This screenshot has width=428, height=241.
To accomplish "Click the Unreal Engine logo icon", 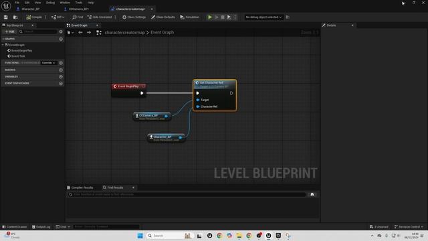I will 6,6.
